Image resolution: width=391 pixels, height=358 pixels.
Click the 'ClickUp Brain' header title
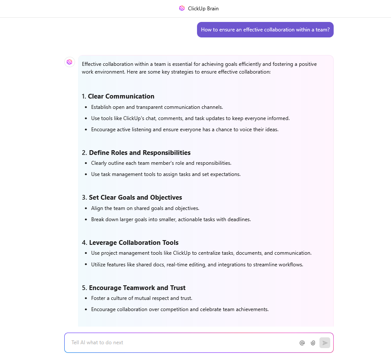pos(203,9)
